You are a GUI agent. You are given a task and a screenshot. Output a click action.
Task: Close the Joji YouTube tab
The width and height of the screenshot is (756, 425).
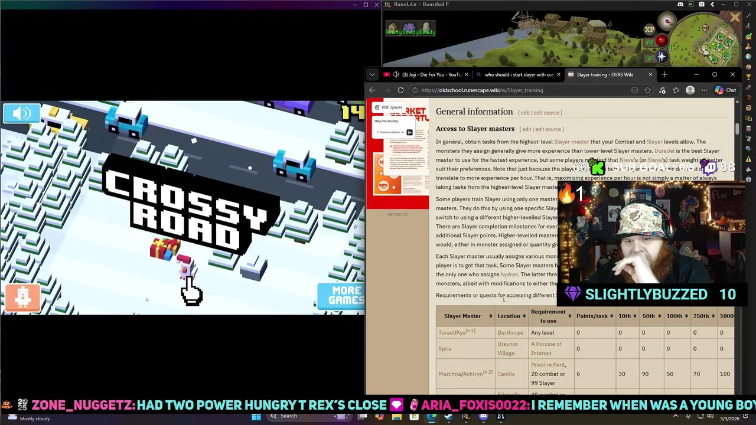click(467, 74)
